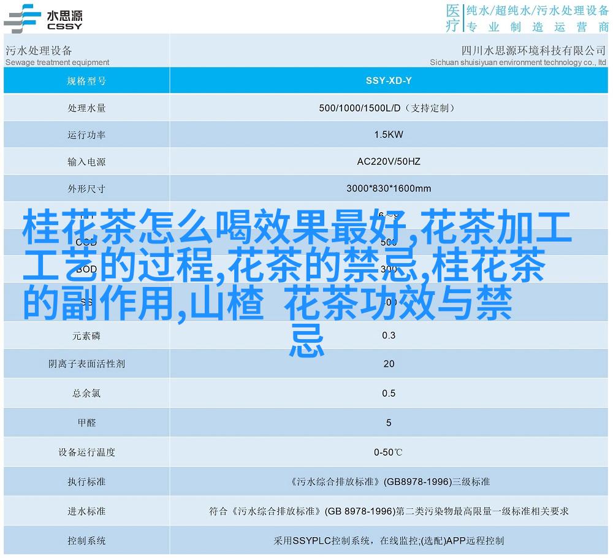Click the 污水处理设备 title
Screen dimensions: 613x558
[39, 50]
